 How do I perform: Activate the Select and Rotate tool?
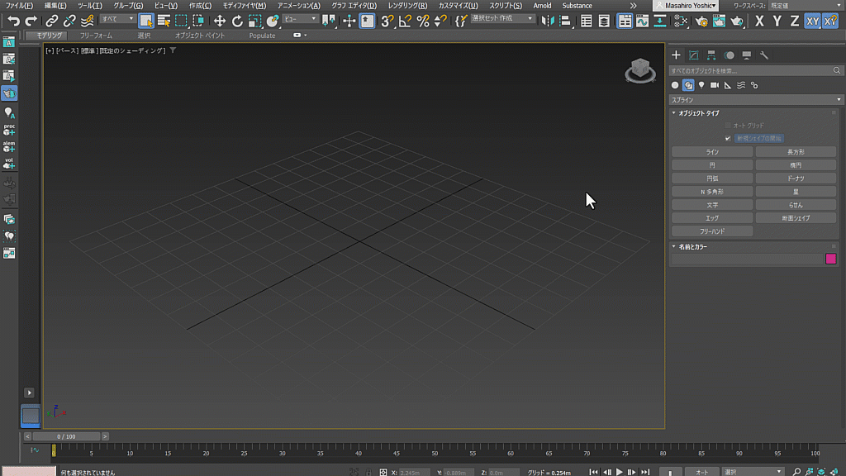237,21
